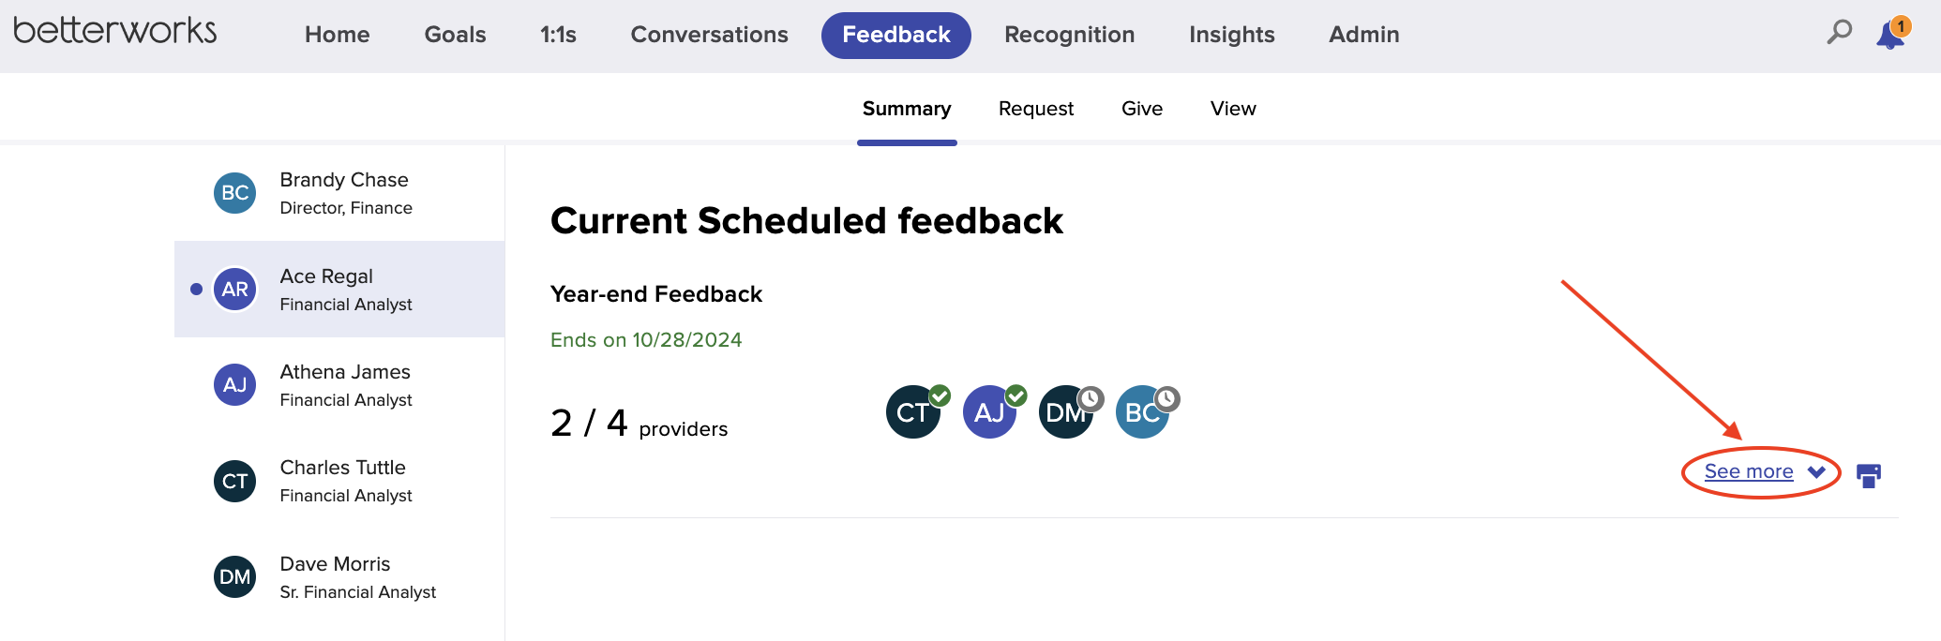Click Brandy Chase's BC avatar in sidebar
This screenshot has width=1941, height=641.
234,193
